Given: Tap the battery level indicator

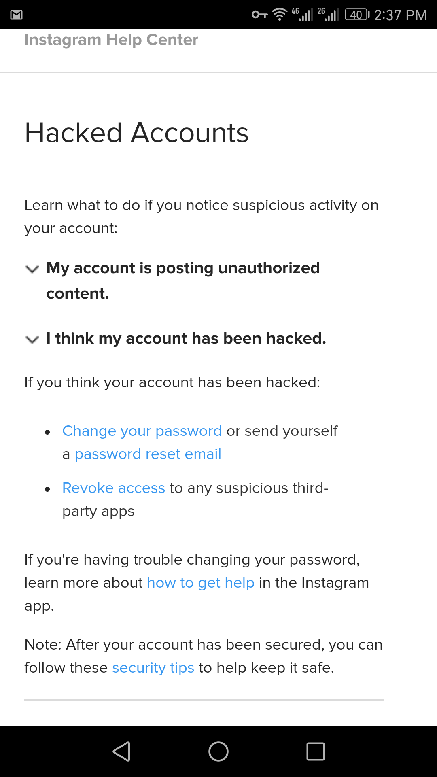Looking at the screenshot, I should point(357,15).
